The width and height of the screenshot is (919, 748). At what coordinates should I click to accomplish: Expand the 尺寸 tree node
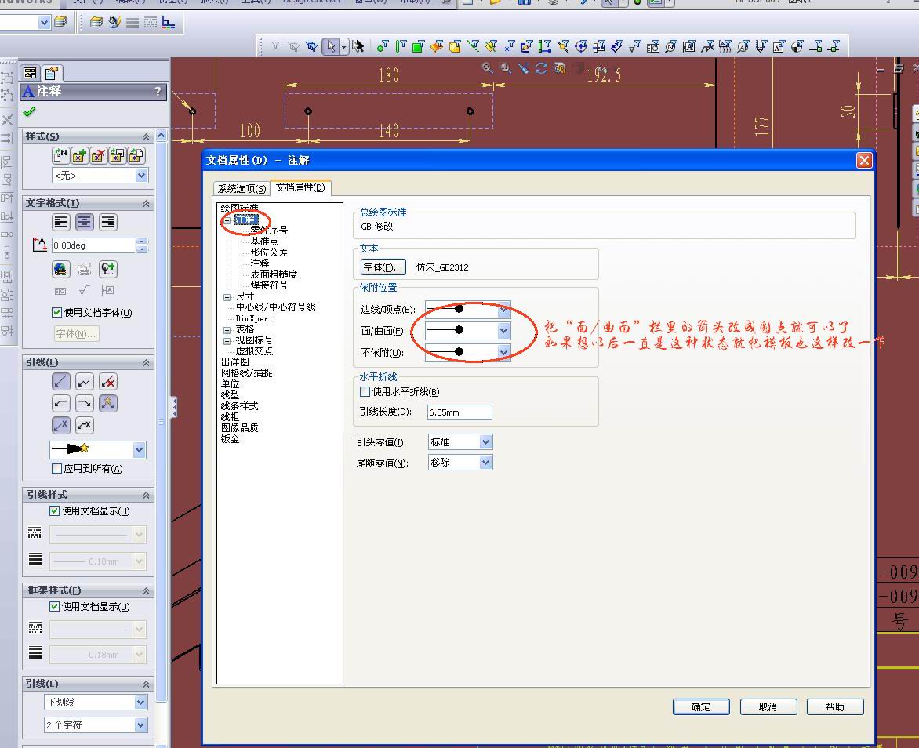coord(227,297)
